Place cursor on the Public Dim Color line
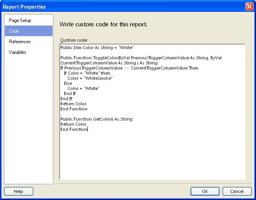 point(97,48)
